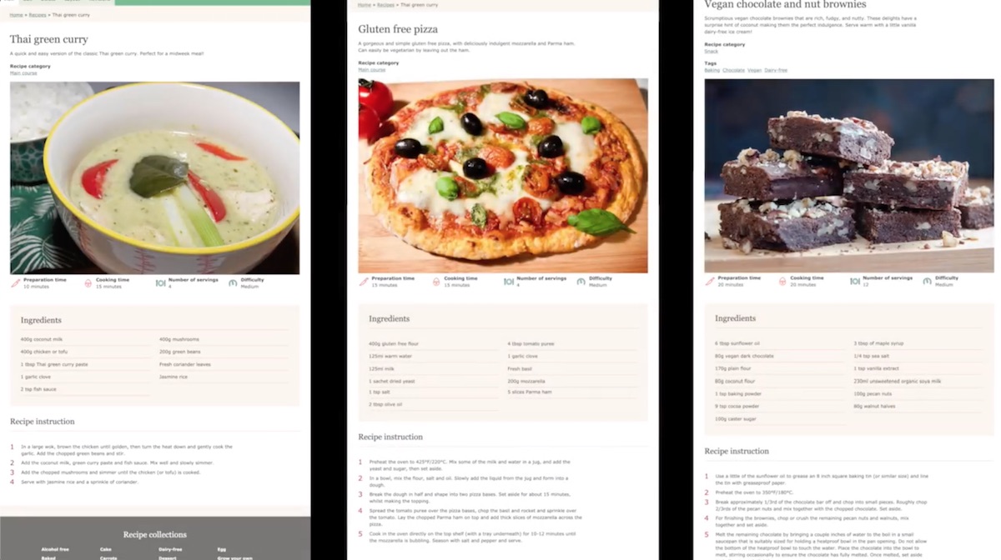Select the Chocolate tag on brownies recipe
Screen dimensions: 1001x560
click(x=733, y=70)
